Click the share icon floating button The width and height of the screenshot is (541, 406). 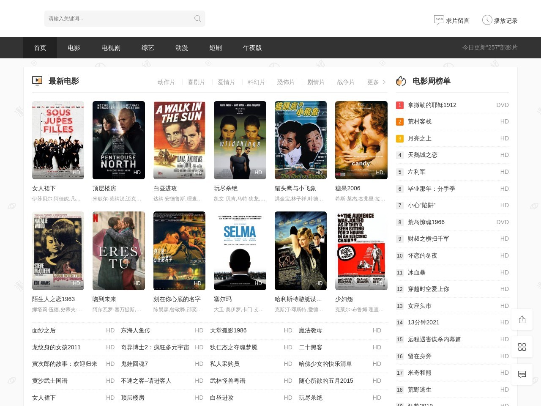(522, 319)
